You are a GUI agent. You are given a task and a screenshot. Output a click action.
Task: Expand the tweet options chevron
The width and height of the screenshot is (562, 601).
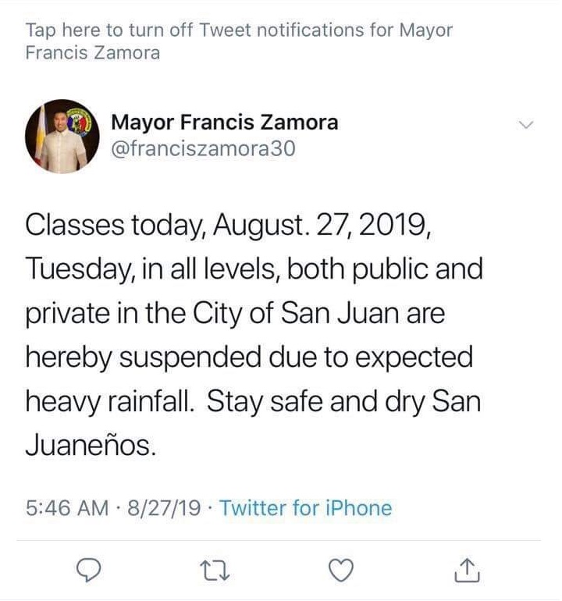[x=526, y=125]
